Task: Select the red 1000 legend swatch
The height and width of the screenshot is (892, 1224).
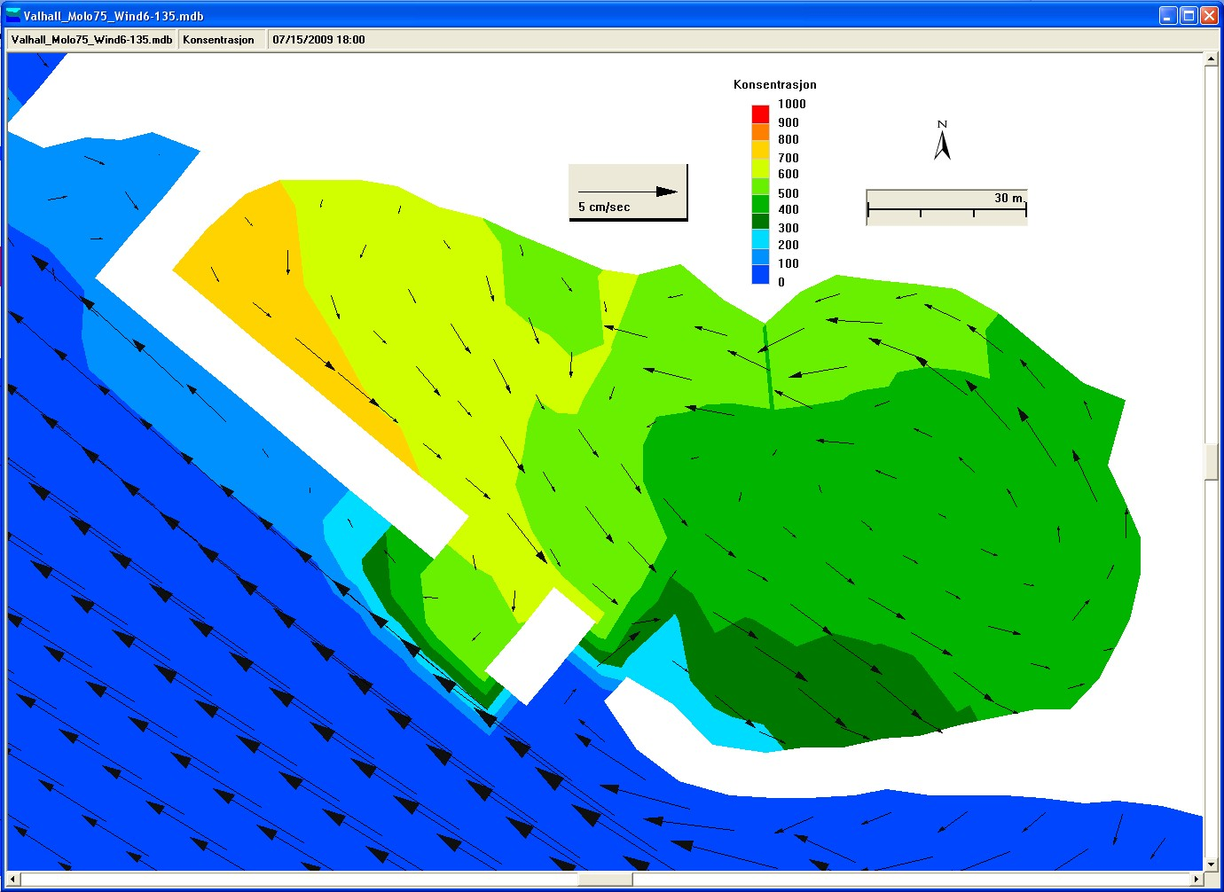Action: (x=760, y=113)
